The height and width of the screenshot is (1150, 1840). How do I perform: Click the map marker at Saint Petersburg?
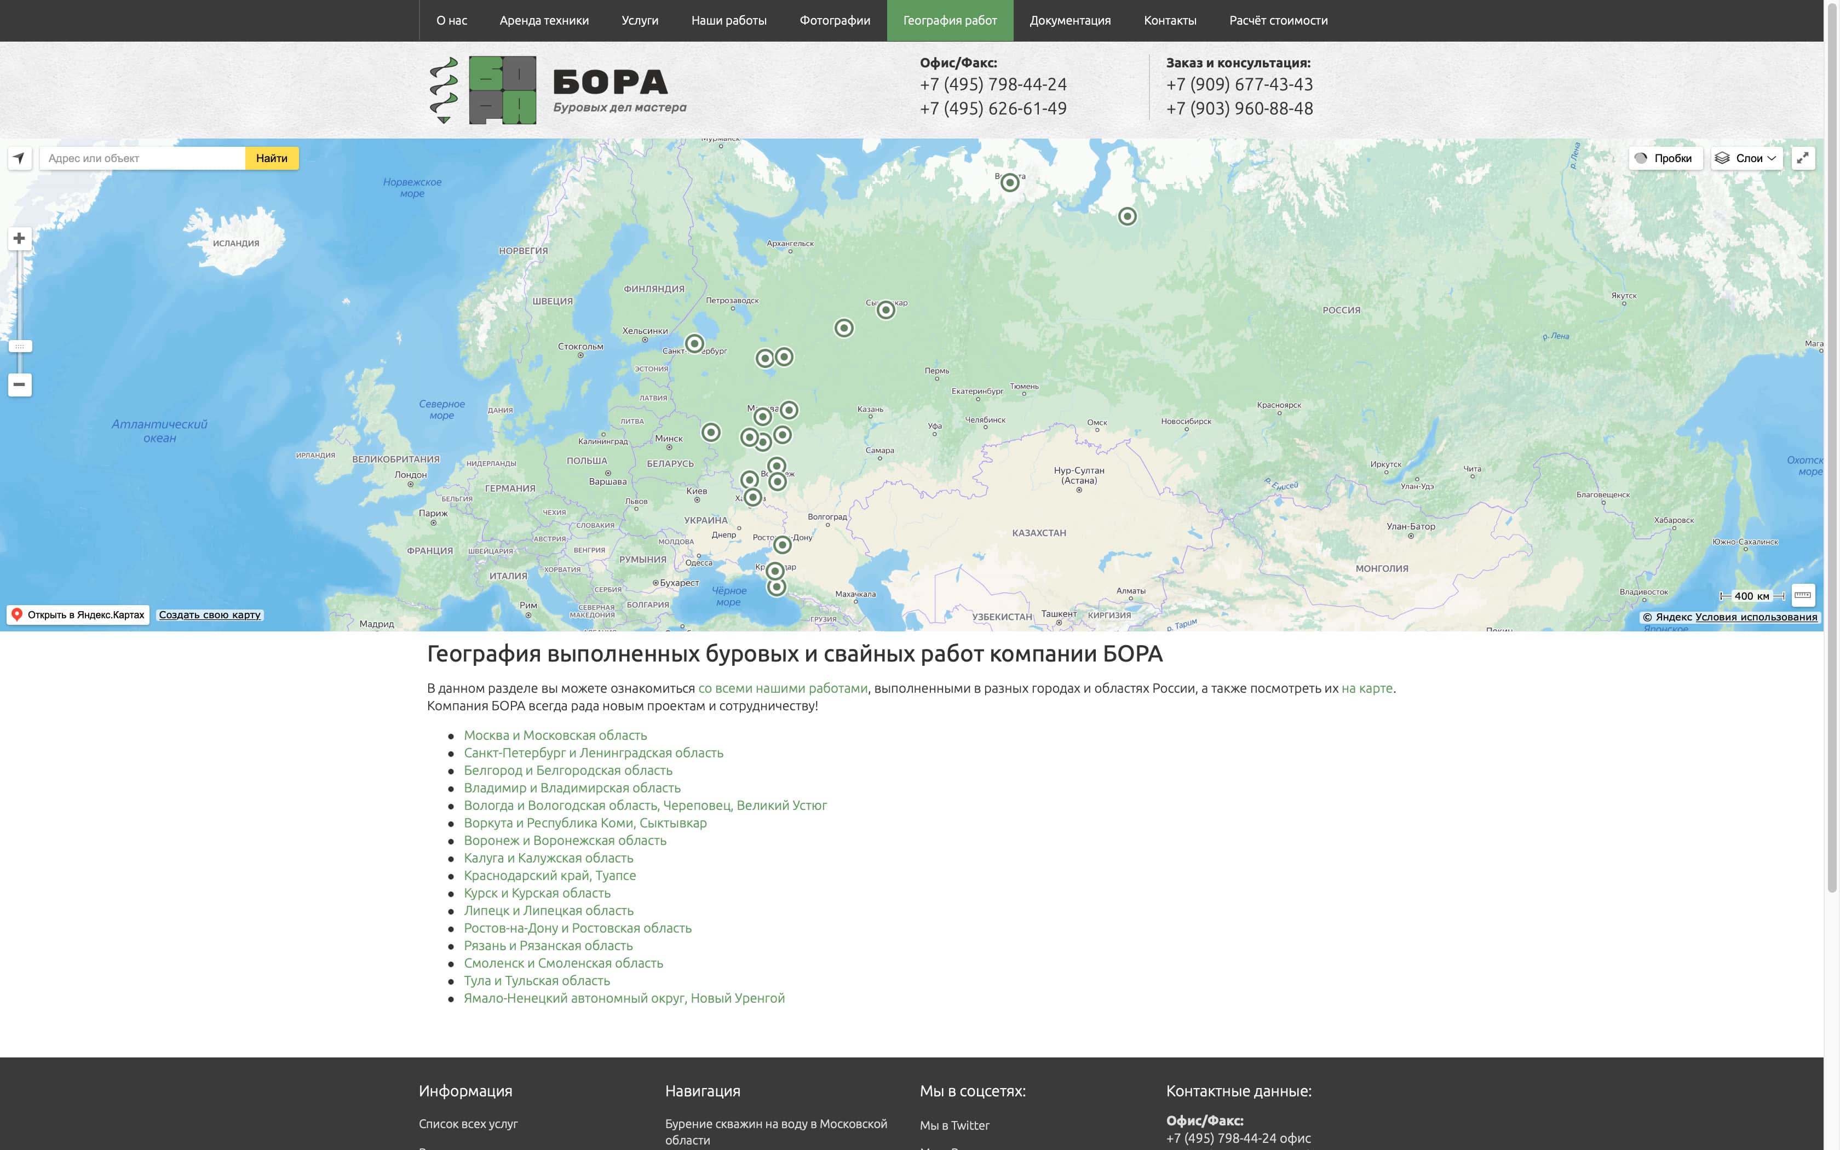pyautogui.click(x=694, y=344)
